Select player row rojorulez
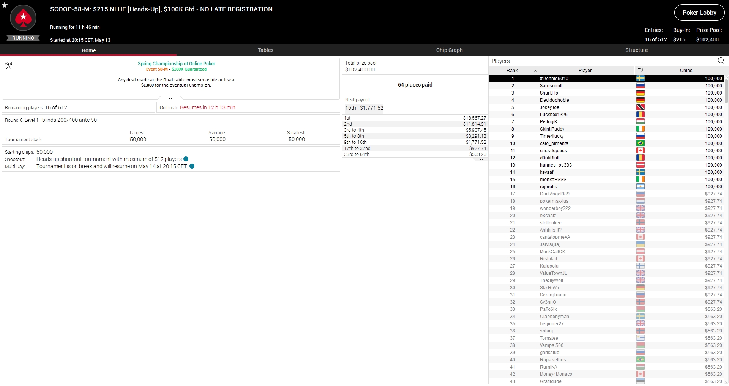The width and height of the screenshot is (729, 386). (606, 187)
